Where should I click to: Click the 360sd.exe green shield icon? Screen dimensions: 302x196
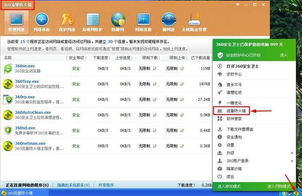(8, 131)
